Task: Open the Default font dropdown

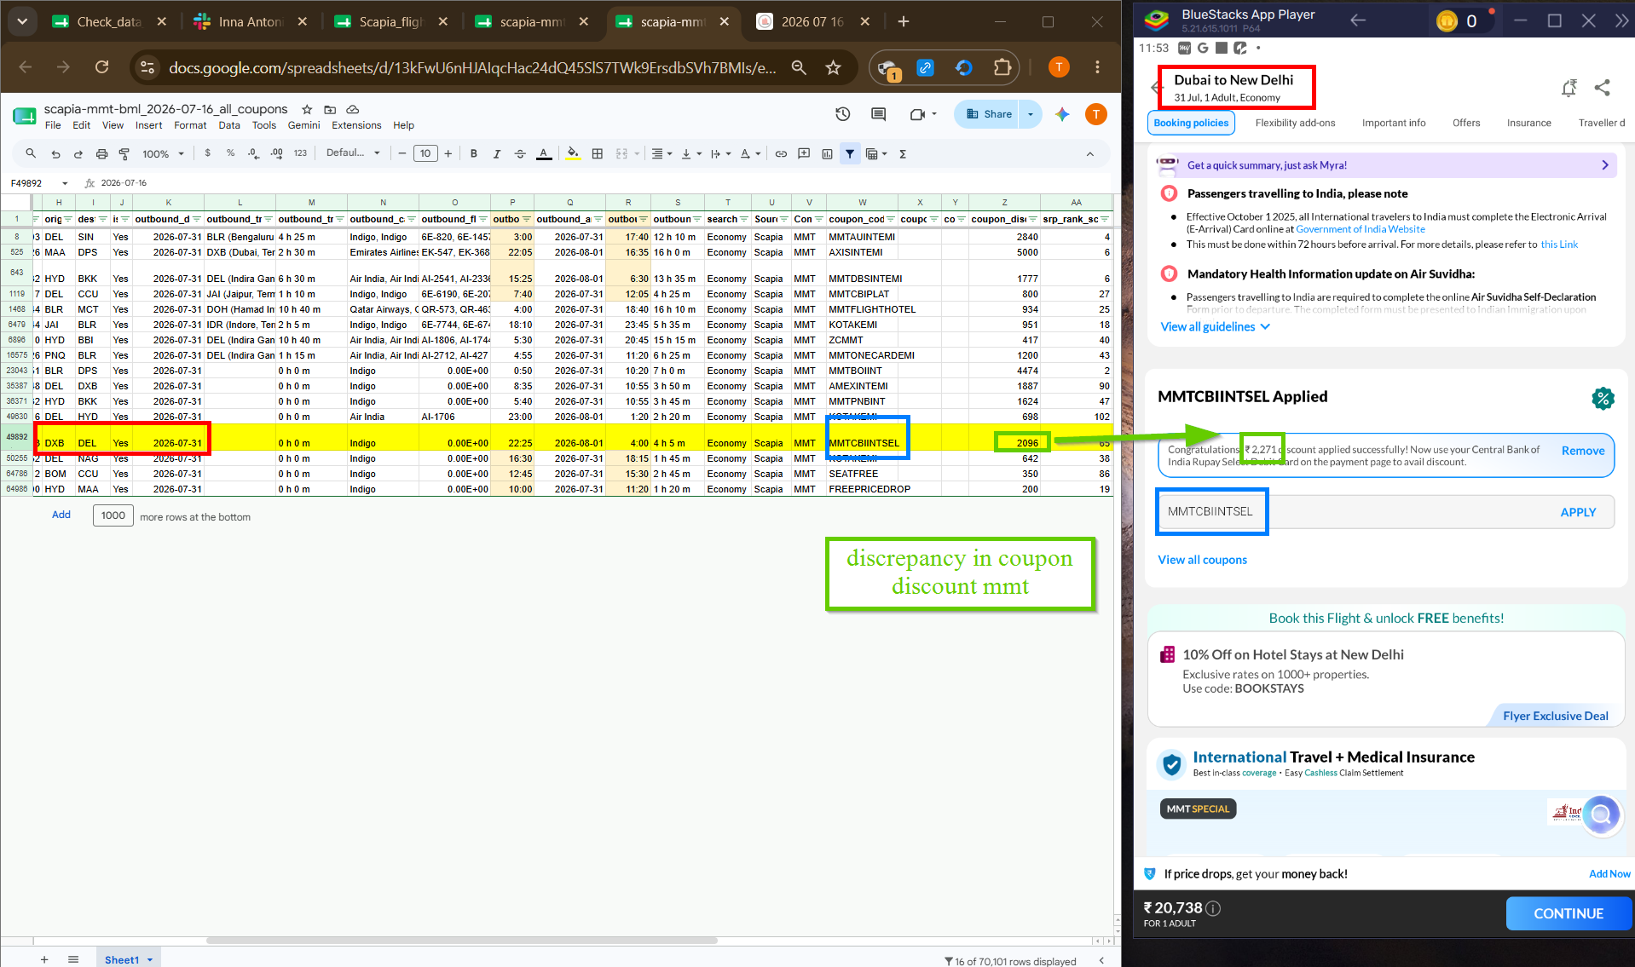Action: pos(353,153)
